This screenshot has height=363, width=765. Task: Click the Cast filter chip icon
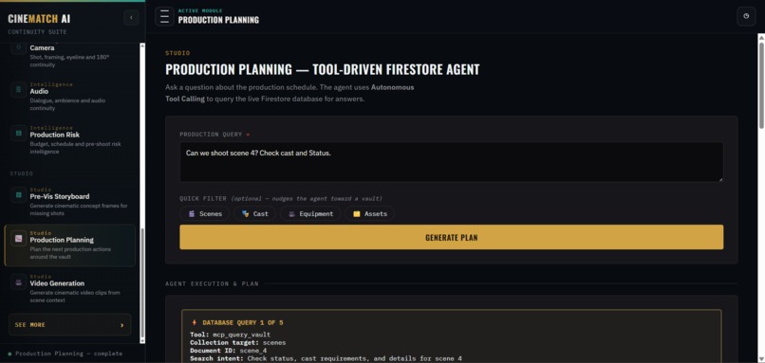(245, 213)
